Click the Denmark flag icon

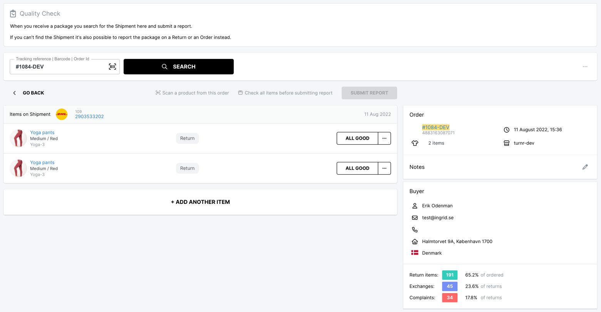click(x=415, y=253)
